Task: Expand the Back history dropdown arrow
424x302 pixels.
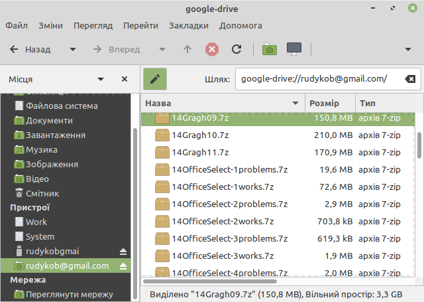Action: (73, 49)
